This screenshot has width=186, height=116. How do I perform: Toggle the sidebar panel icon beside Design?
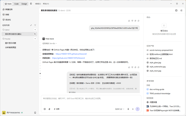pyautogui.click(x=31, y=4)
